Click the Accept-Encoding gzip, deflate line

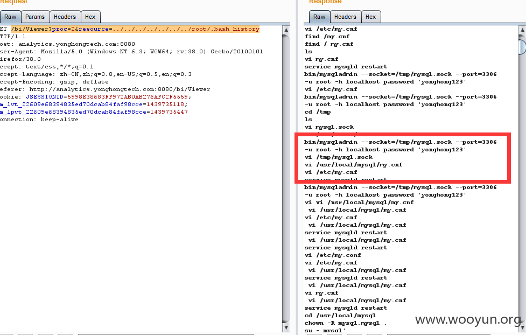click(54, 81)
